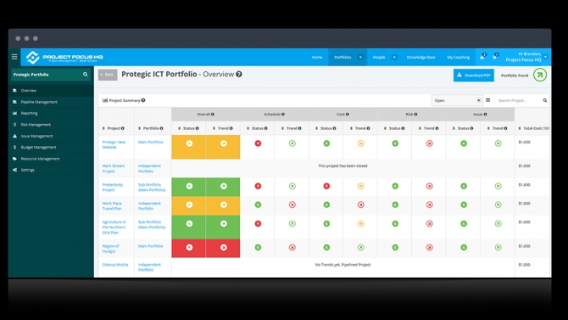Open the hamburger menu icon
This screenshot has height=320, width=568.
click(x=14, y=57)
